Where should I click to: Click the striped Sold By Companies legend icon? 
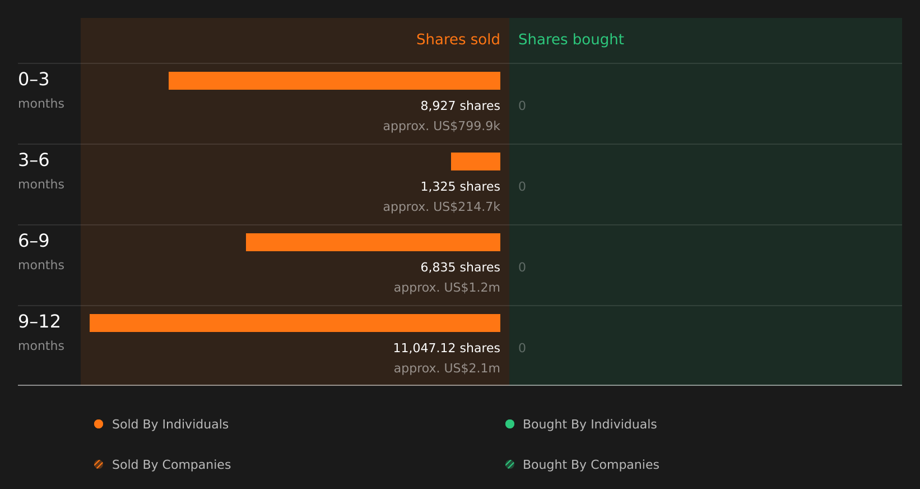pos(99,464)
